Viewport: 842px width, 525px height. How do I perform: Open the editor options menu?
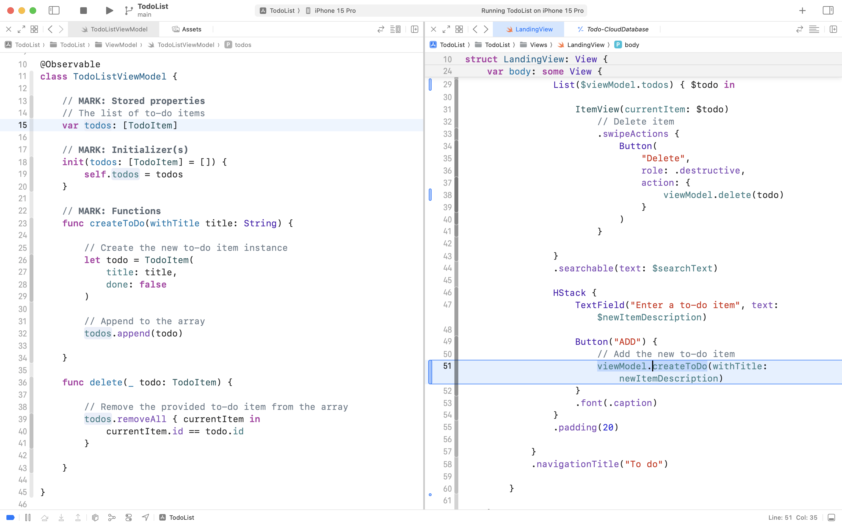(396, 29)
